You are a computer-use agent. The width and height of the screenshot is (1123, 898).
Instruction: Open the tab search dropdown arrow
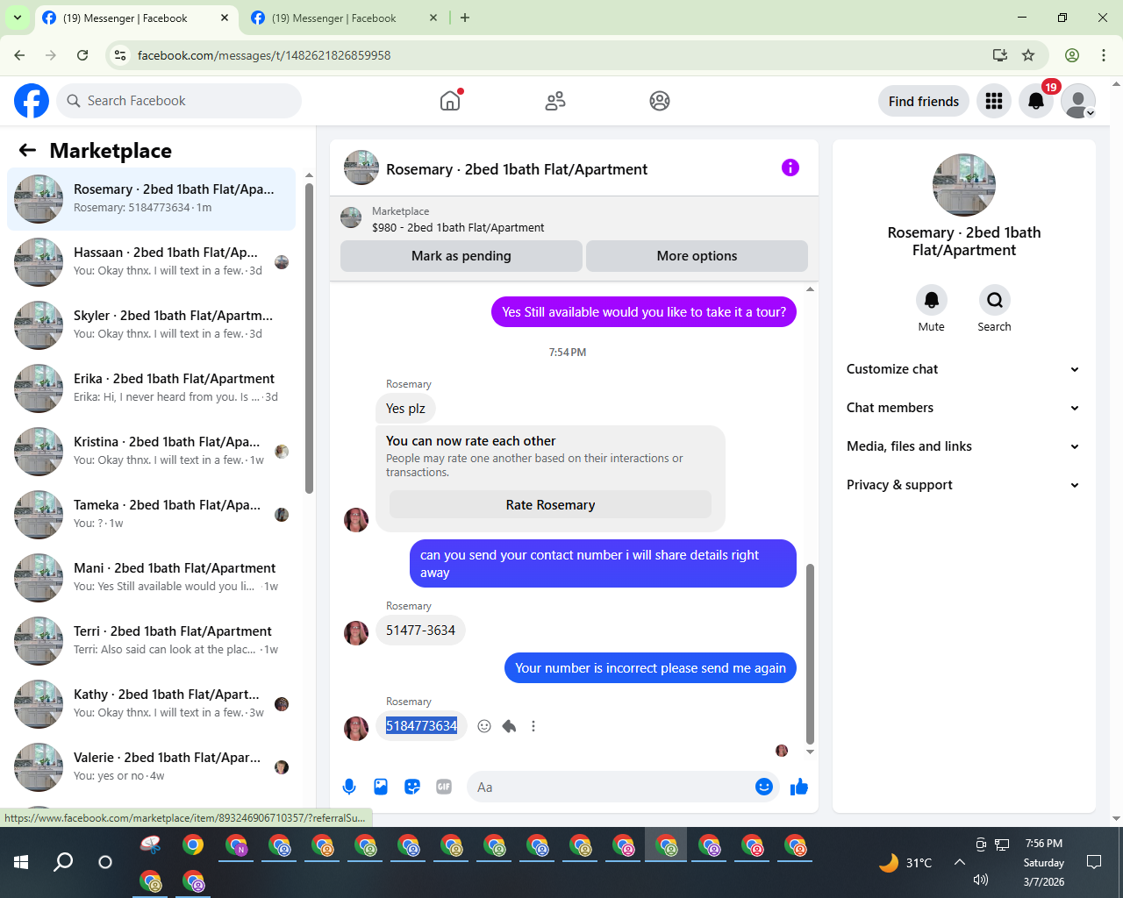tap(18, 18)
